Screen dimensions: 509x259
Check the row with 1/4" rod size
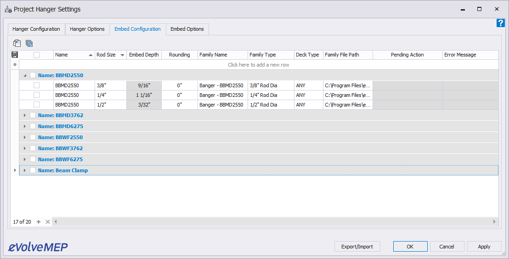[36, 95]
